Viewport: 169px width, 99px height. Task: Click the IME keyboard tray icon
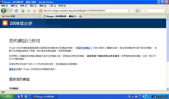133,97
